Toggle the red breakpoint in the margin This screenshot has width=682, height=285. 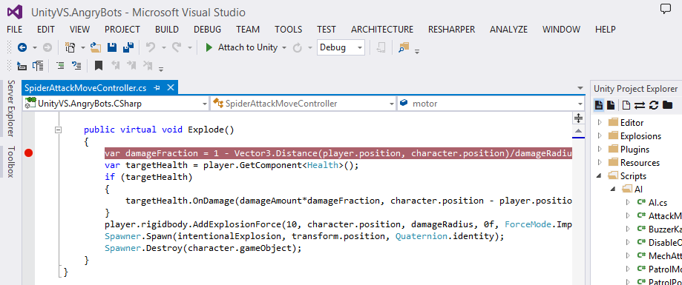[x=29, y=152]
